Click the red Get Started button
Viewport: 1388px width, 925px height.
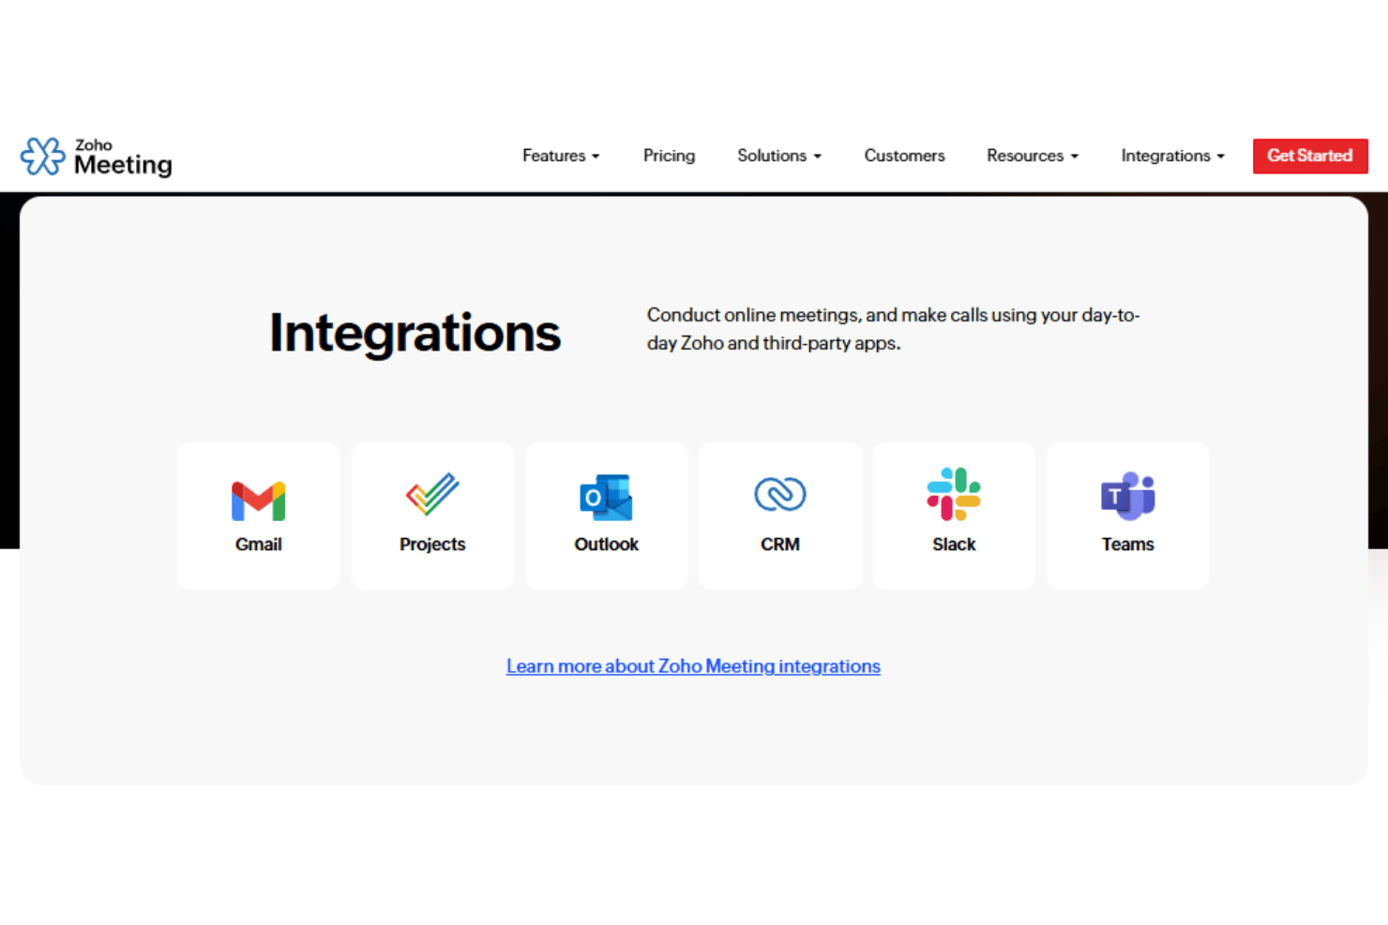pos(1310,156)
